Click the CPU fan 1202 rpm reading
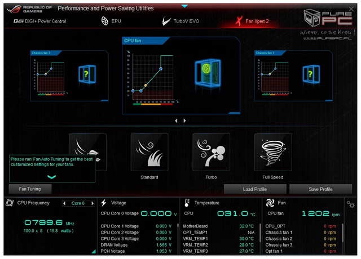 coord(320,214)
